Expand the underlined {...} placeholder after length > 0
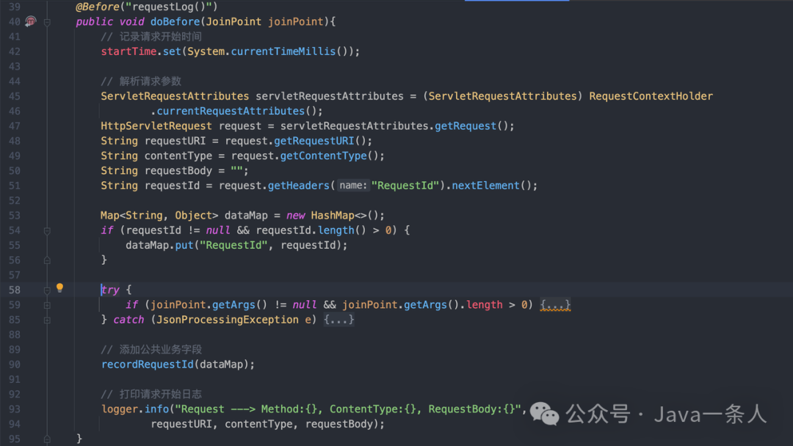 (555, 304)
